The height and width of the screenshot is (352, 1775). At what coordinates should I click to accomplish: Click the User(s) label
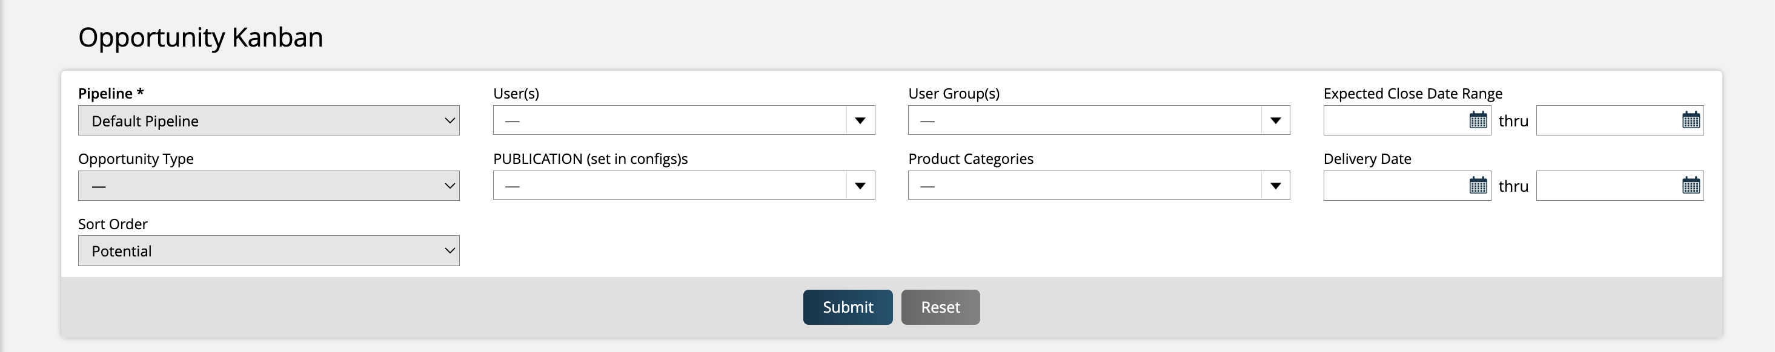click(516, 94)
